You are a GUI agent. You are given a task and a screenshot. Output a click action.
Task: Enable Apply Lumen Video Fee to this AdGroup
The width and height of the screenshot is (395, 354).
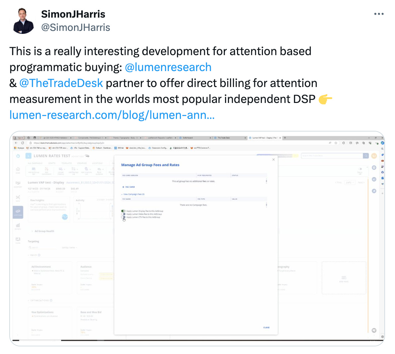point(123,214)
